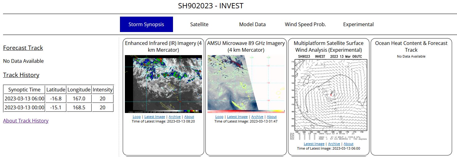This screenshot has height=157, width=457.
Task: Open Archive link under Surface Wind Analysis
Action: click(334, 144)
